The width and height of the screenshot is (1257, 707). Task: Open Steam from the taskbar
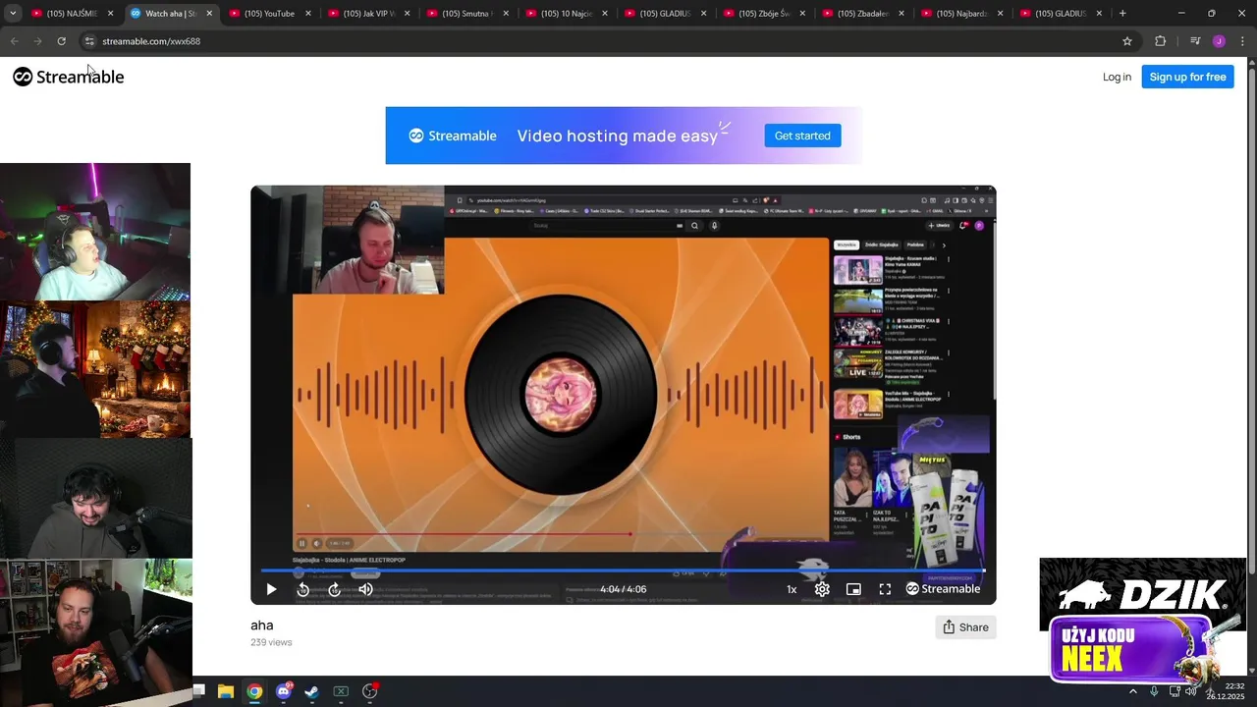point(311,691)
